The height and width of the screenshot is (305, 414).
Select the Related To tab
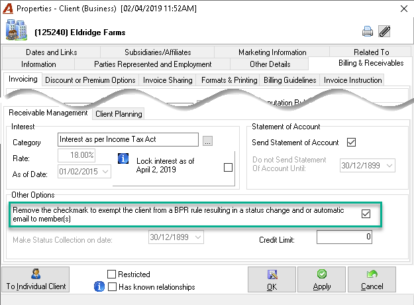[x=371, y=52]
